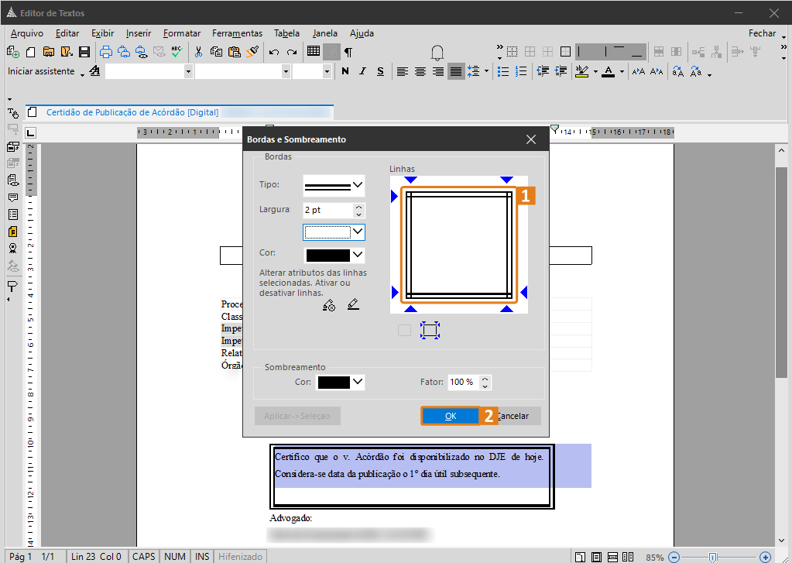Click the Redo arrow icon

[292, 52]
